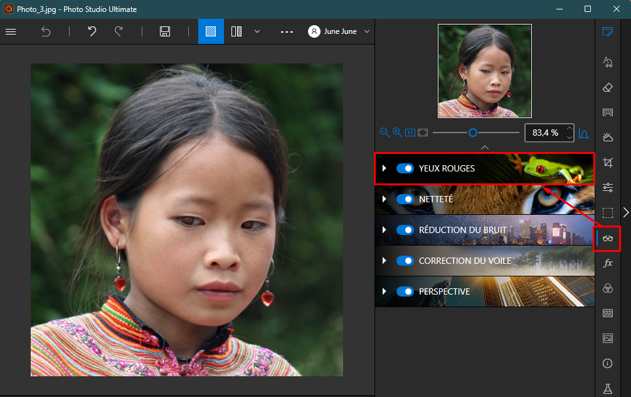The height and width of the screenshot is (397, 631).
Task: Click the fx effects icon
Action: tap(607, 263)
